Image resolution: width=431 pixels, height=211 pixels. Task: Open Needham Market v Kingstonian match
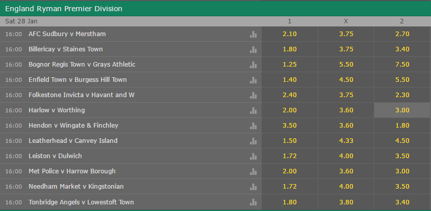click(x=76, y=186)
